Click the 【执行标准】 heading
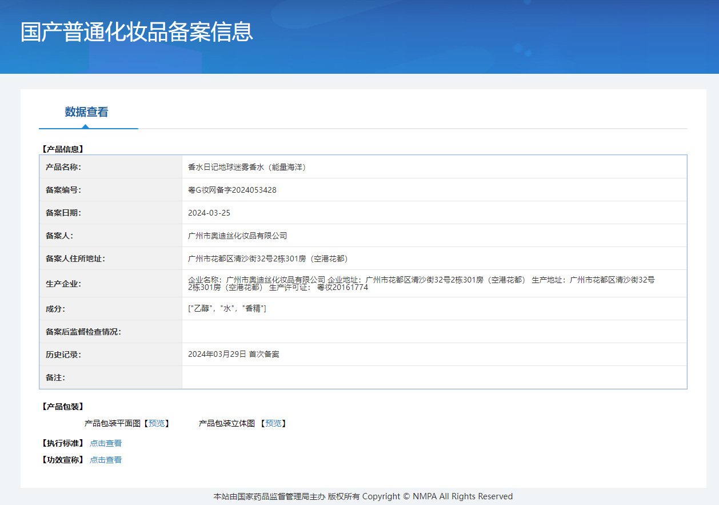 click(x=63, y=443)
